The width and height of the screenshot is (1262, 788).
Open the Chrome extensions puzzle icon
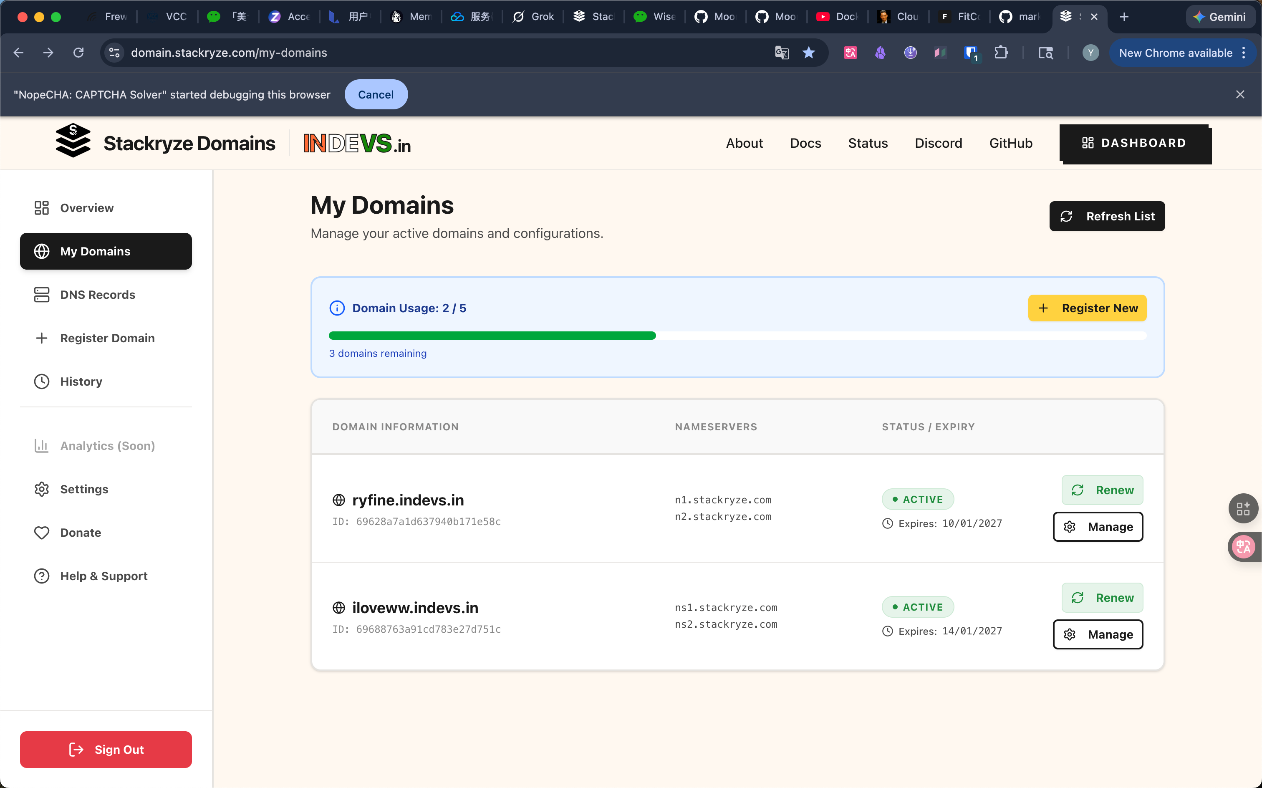(1000, 53)
